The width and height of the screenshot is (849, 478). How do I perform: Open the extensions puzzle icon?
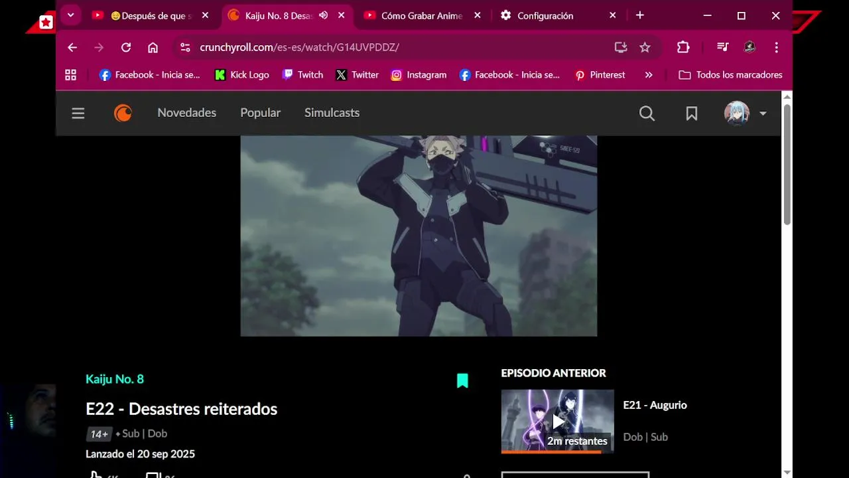(683, 47)
